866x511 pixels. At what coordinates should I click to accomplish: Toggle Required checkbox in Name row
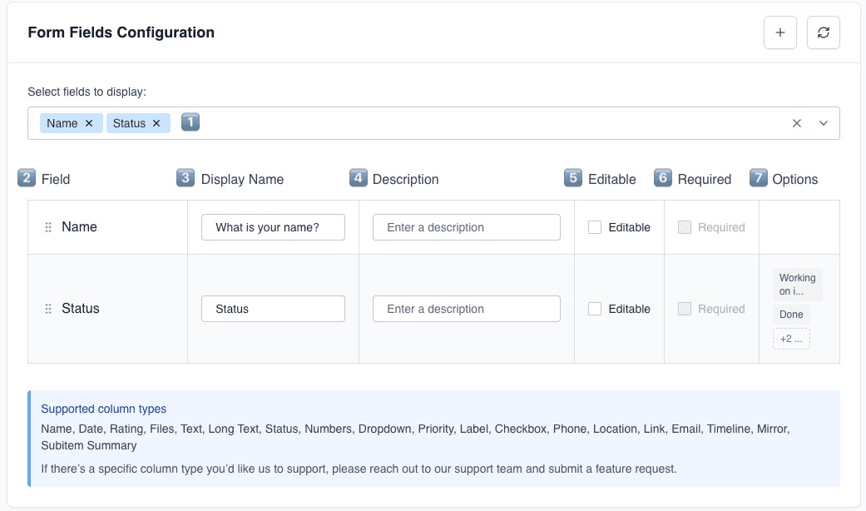click(685, 227)
